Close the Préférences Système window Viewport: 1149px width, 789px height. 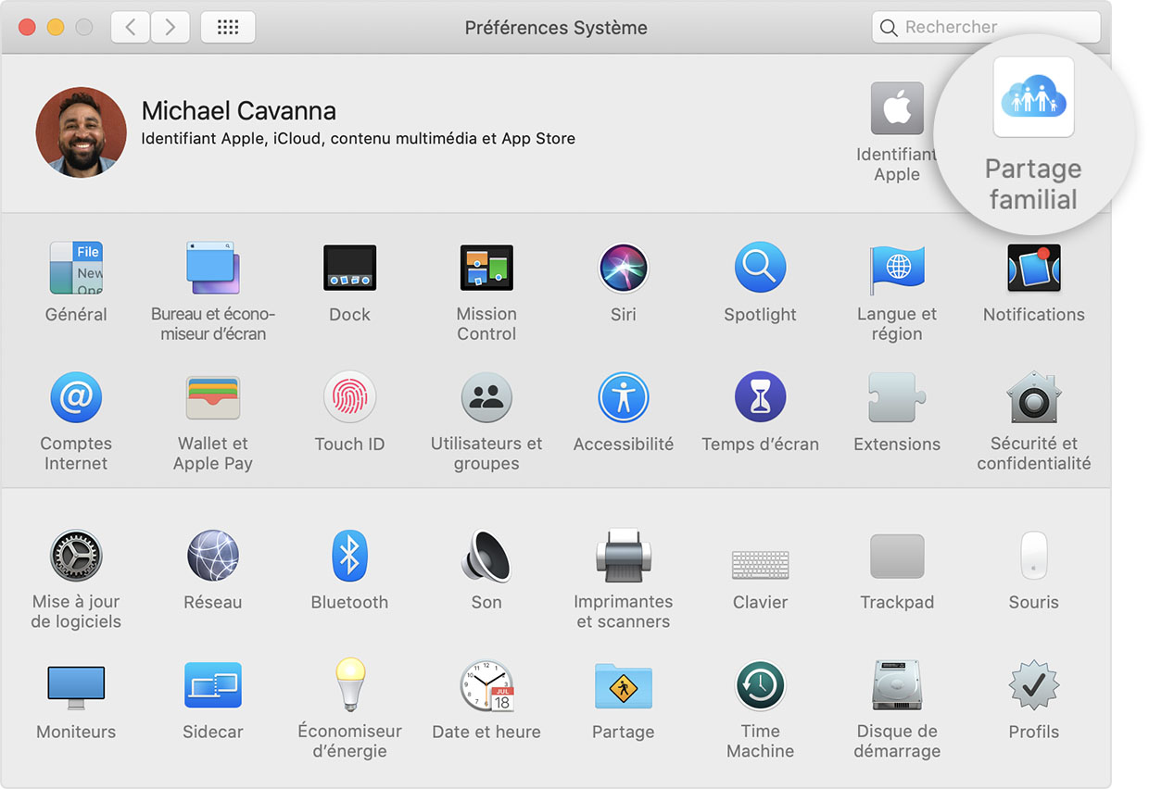[27, 27]
